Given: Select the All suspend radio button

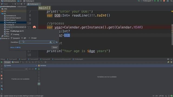Looking at the screenshot, I should pos(22,38).
